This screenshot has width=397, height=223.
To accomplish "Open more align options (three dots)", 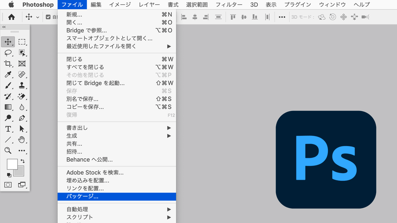I will (282, 17).
